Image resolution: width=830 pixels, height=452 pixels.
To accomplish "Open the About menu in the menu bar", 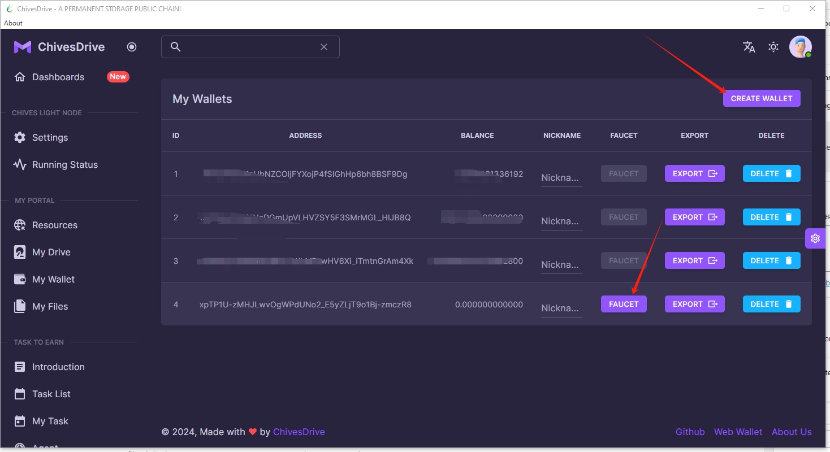I will (x=13, y=23).
